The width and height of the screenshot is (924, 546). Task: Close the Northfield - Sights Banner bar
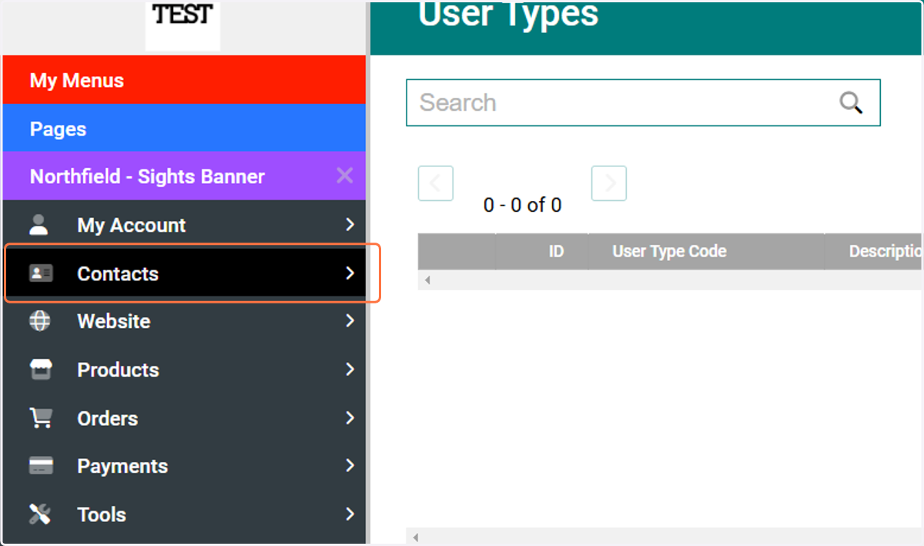tap(344, 176)
